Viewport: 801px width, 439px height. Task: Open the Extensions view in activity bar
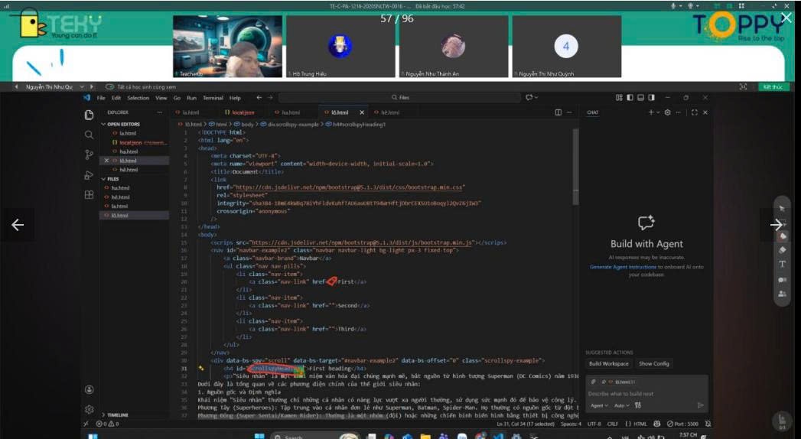coord(89,195)
